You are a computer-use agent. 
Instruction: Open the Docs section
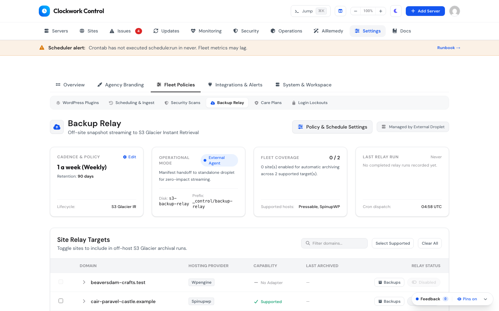402,31
